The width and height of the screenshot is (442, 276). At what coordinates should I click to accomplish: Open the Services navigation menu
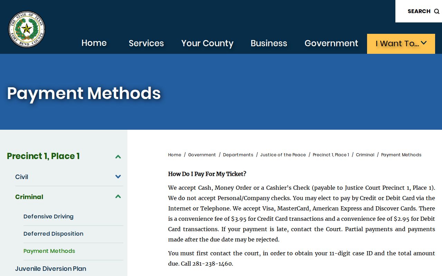click(146, 43)
